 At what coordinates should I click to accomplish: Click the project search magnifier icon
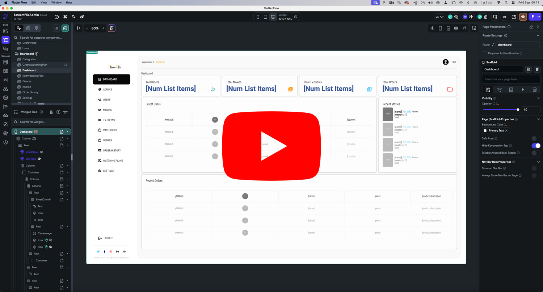point(73,17)
